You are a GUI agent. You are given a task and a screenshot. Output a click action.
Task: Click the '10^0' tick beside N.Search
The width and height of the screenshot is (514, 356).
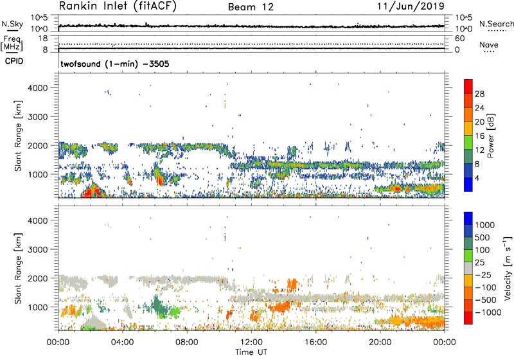click(464, 29)
